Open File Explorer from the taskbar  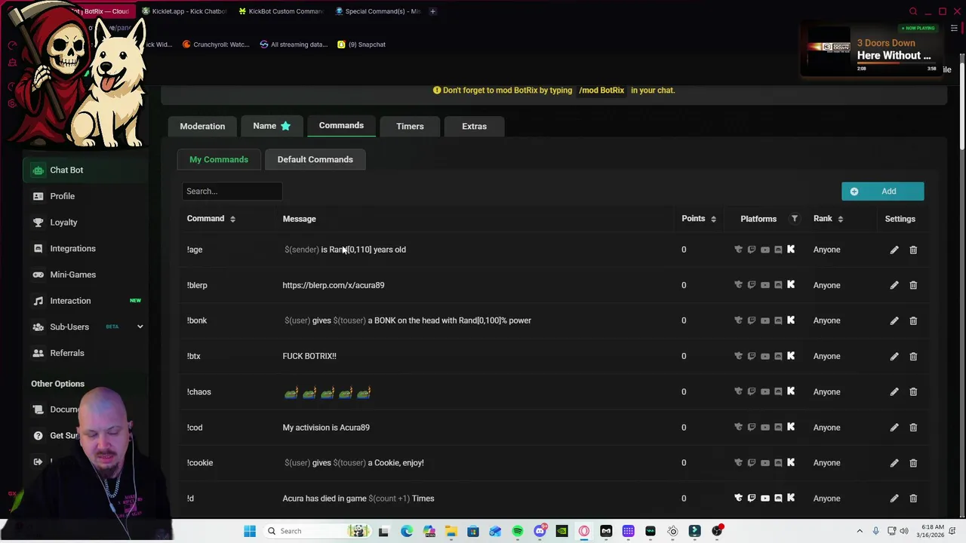(451, 531)
